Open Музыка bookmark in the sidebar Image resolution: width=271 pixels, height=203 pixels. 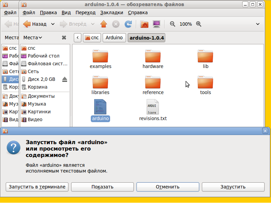[45, 104]
